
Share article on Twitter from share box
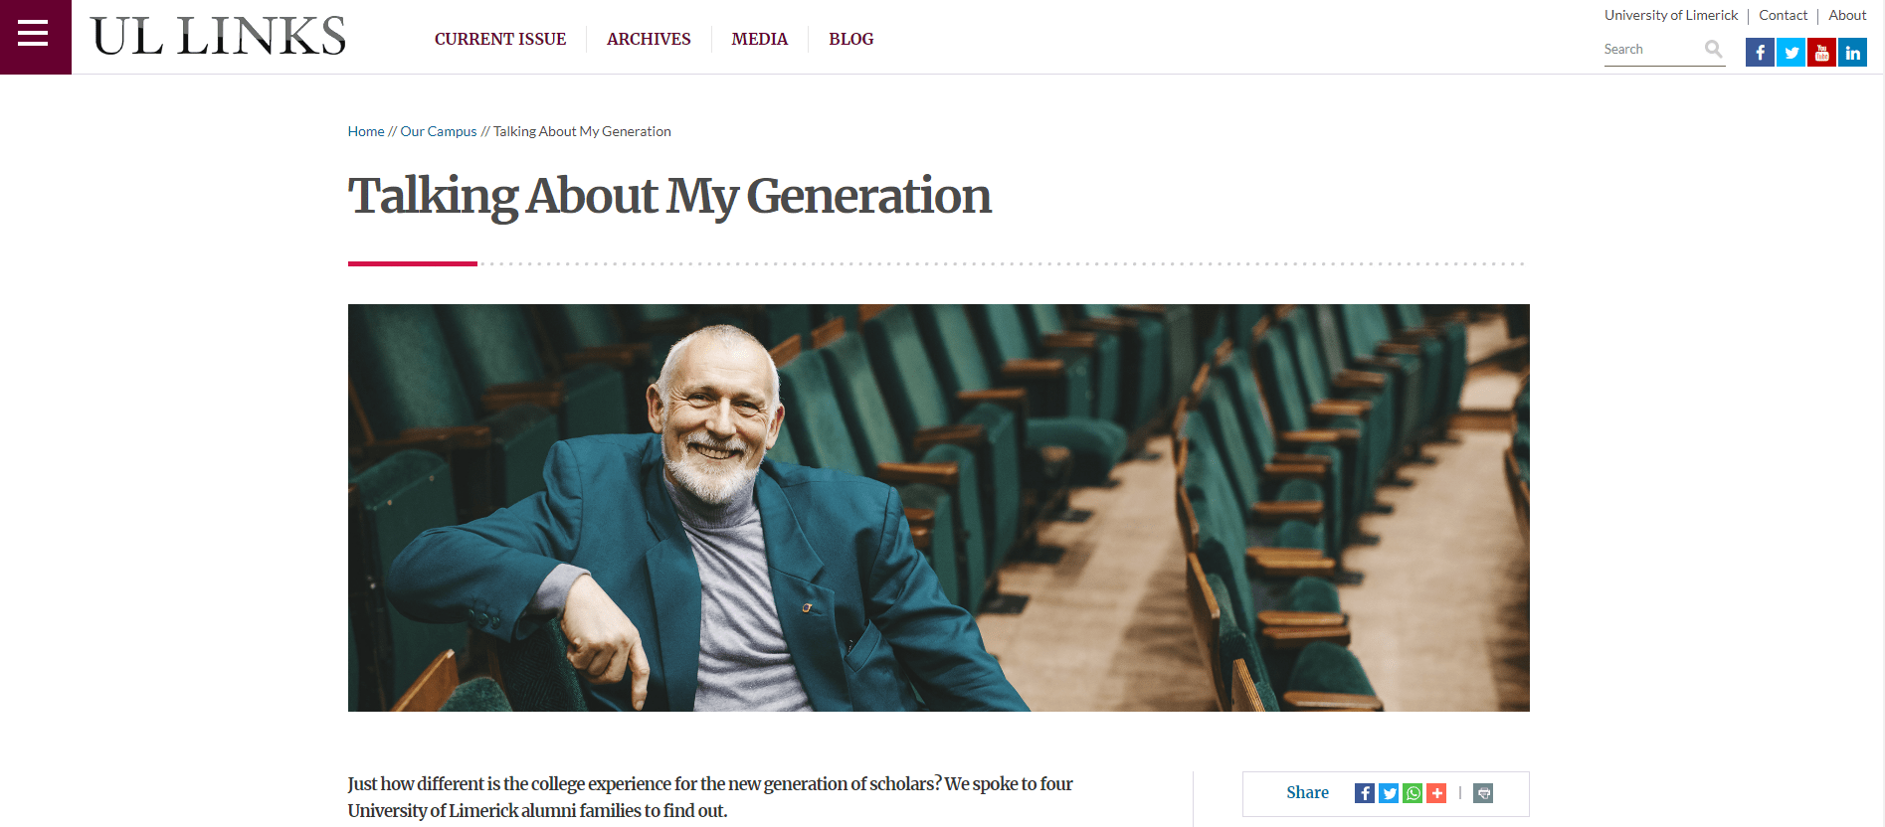(x=1389, y=793)
